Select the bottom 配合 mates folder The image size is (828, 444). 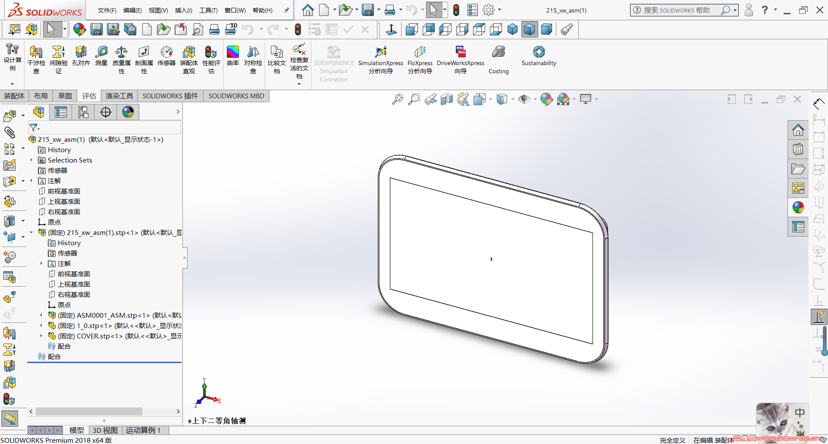pyautogui.click(x=54, y=357)
